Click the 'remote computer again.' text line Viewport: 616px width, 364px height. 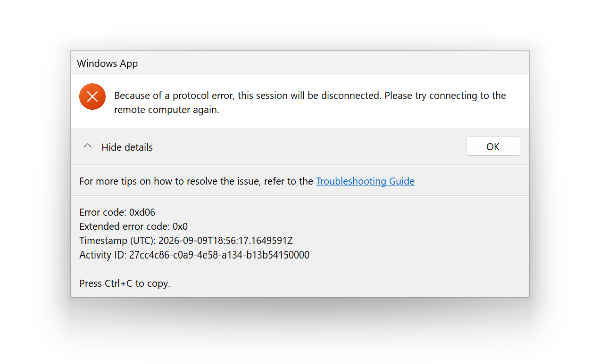click(167, 110)
